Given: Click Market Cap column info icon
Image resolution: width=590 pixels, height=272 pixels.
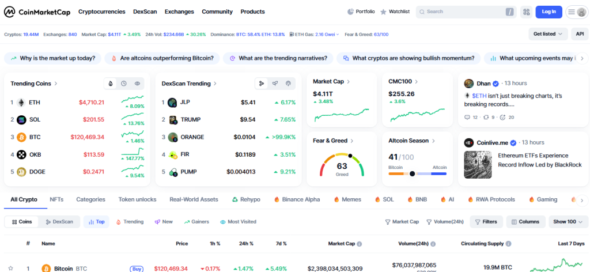Looking at the screenshot, I should (x=360, y=244).
